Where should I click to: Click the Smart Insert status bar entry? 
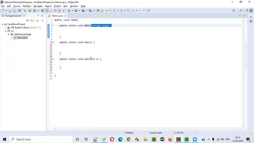coord(156,133)
